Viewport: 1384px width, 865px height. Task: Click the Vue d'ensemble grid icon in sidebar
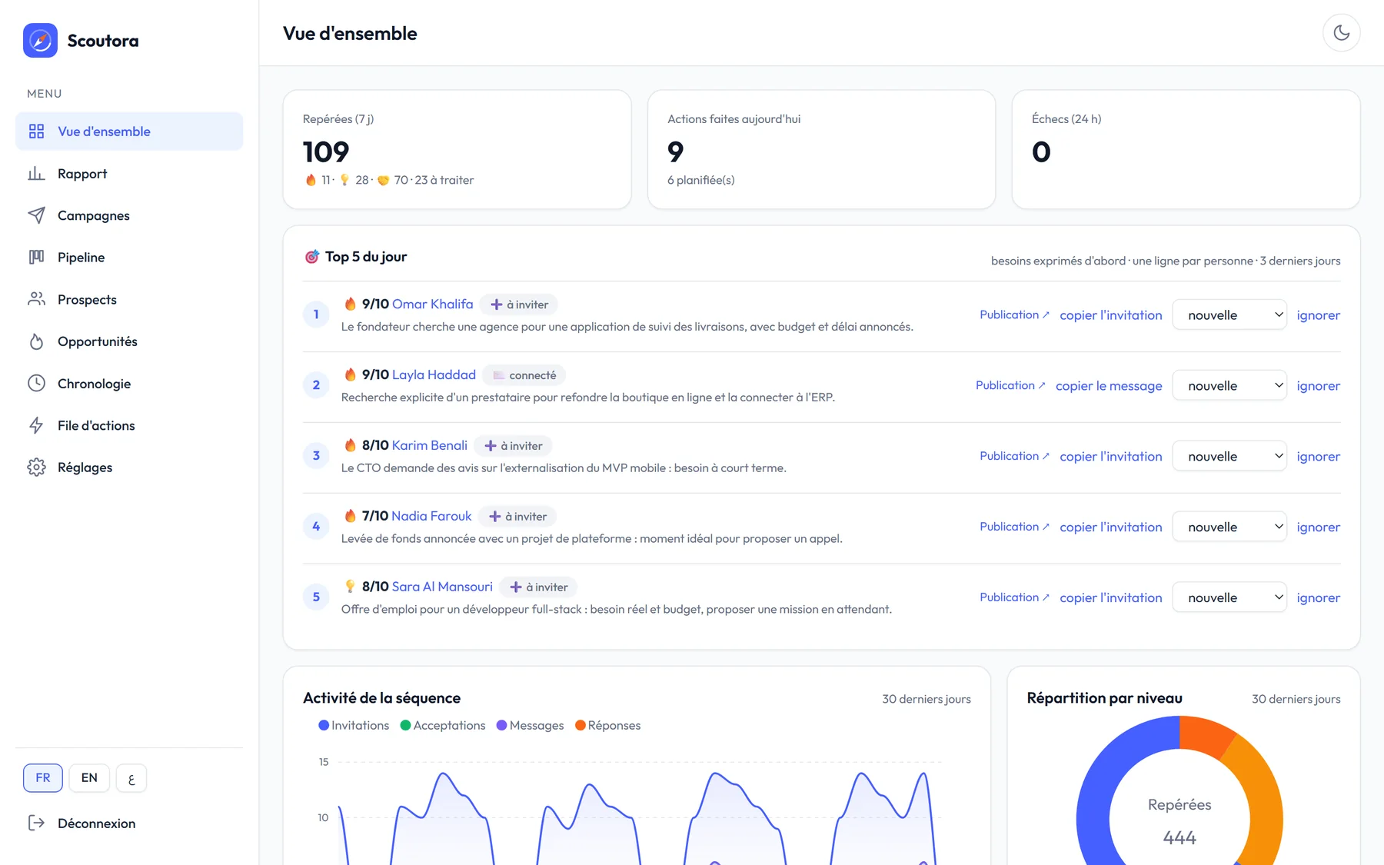[x=36, y=131]
